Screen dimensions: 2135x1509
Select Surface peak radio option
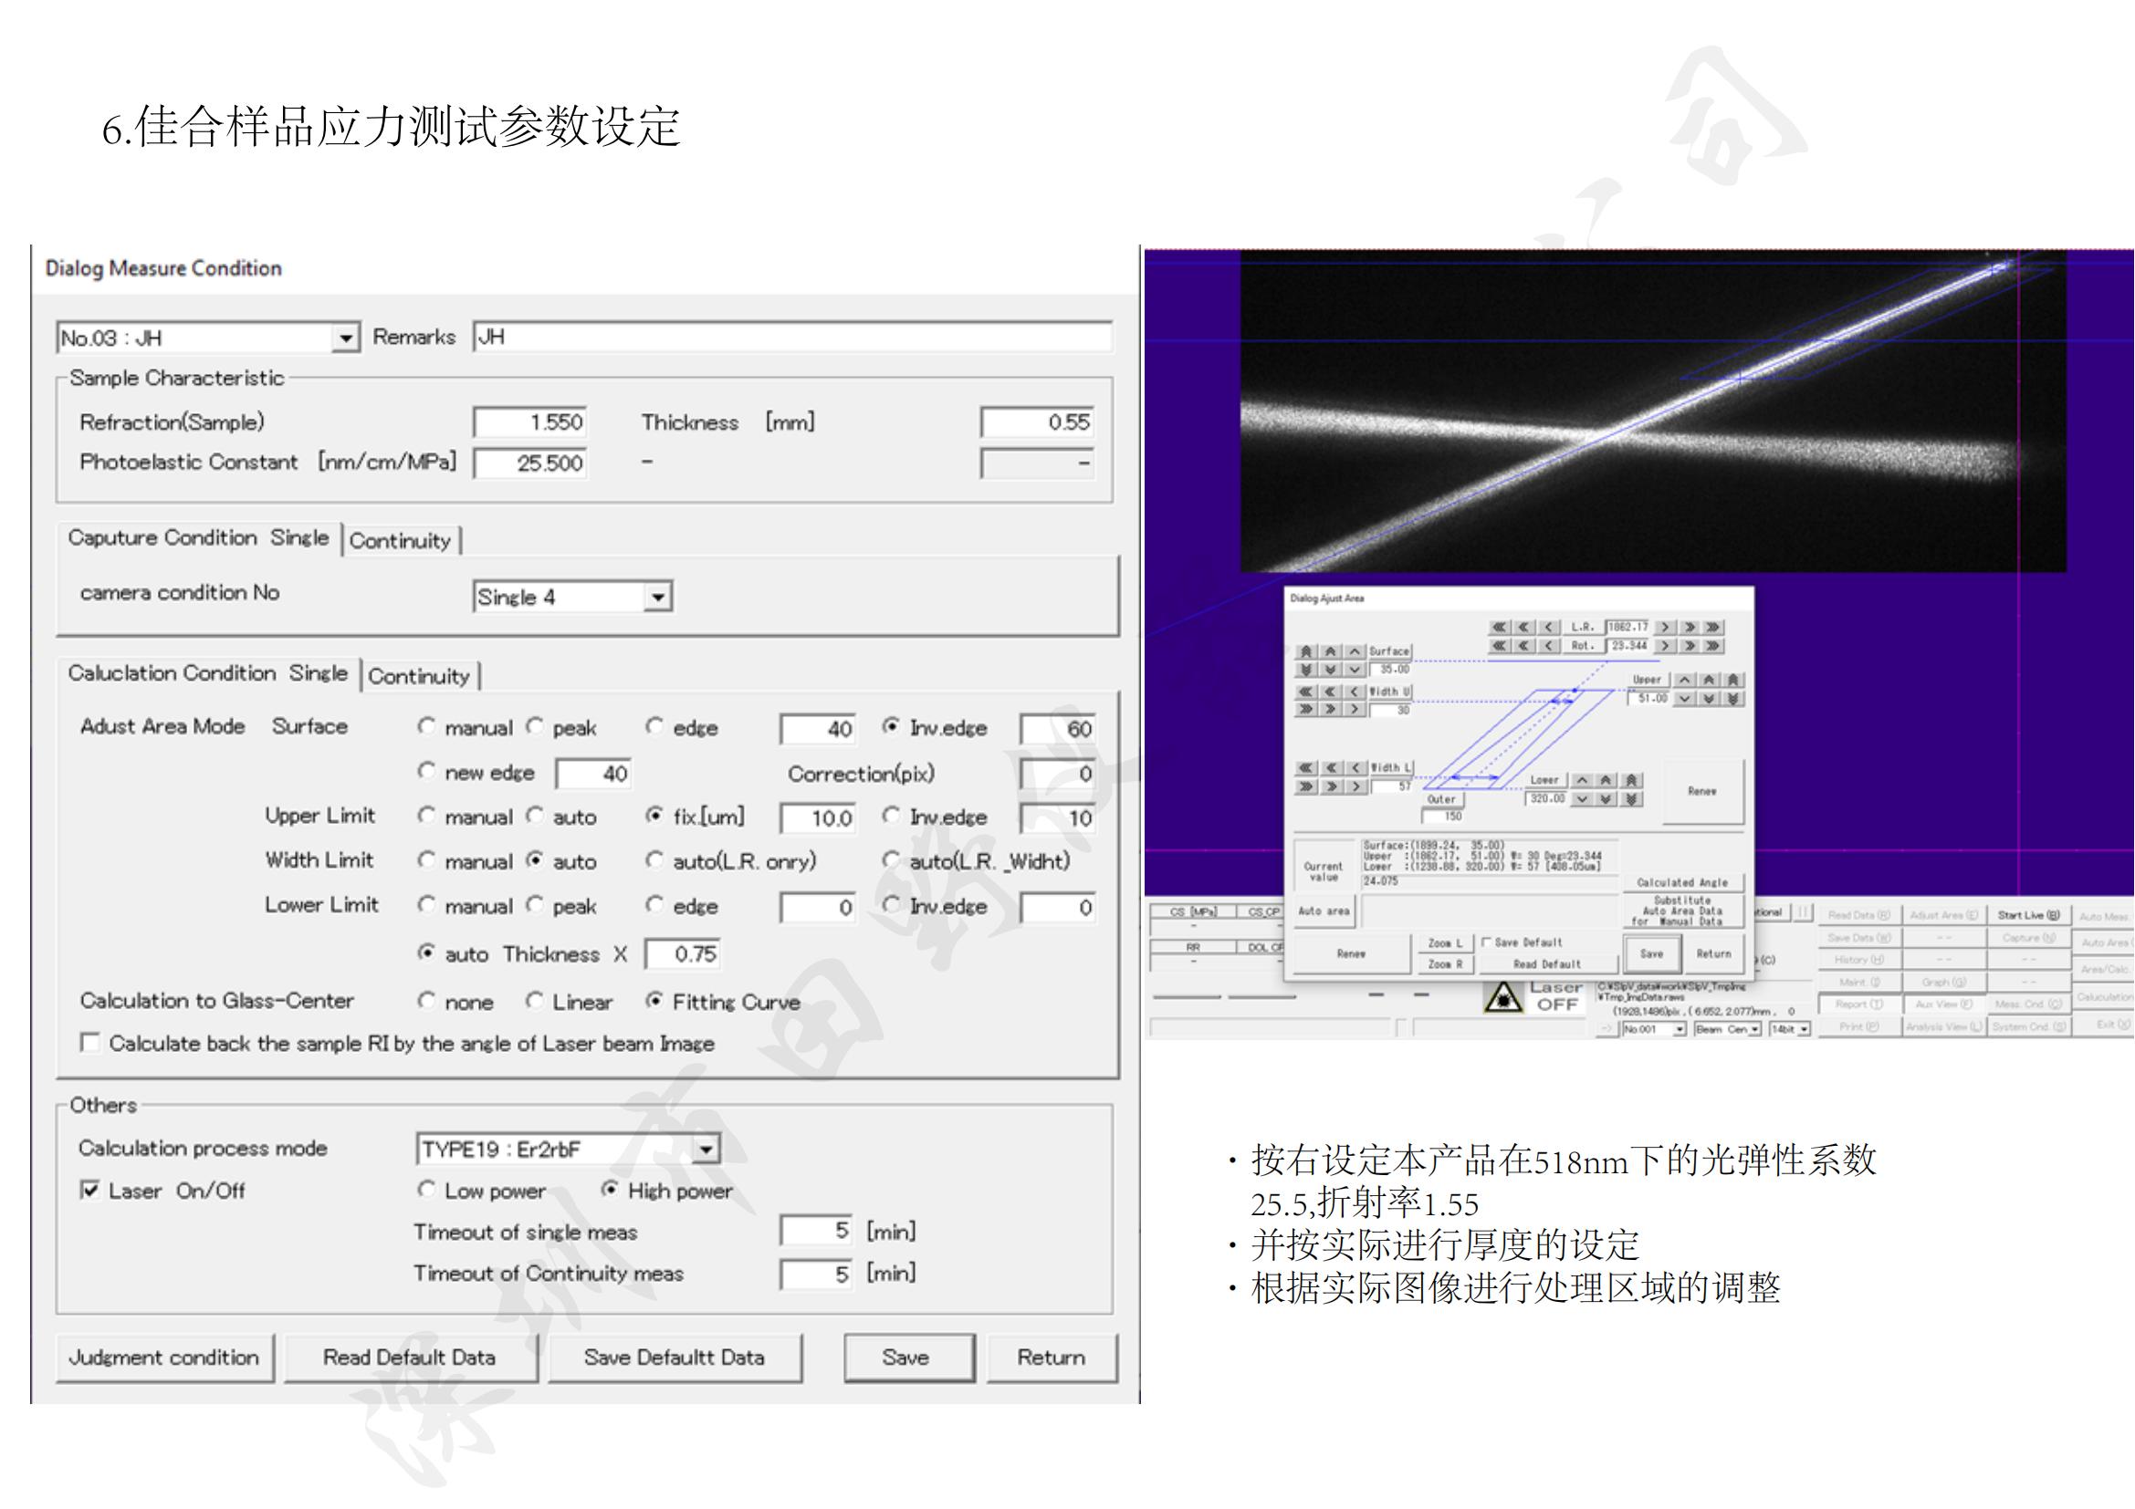click(535, 725)
